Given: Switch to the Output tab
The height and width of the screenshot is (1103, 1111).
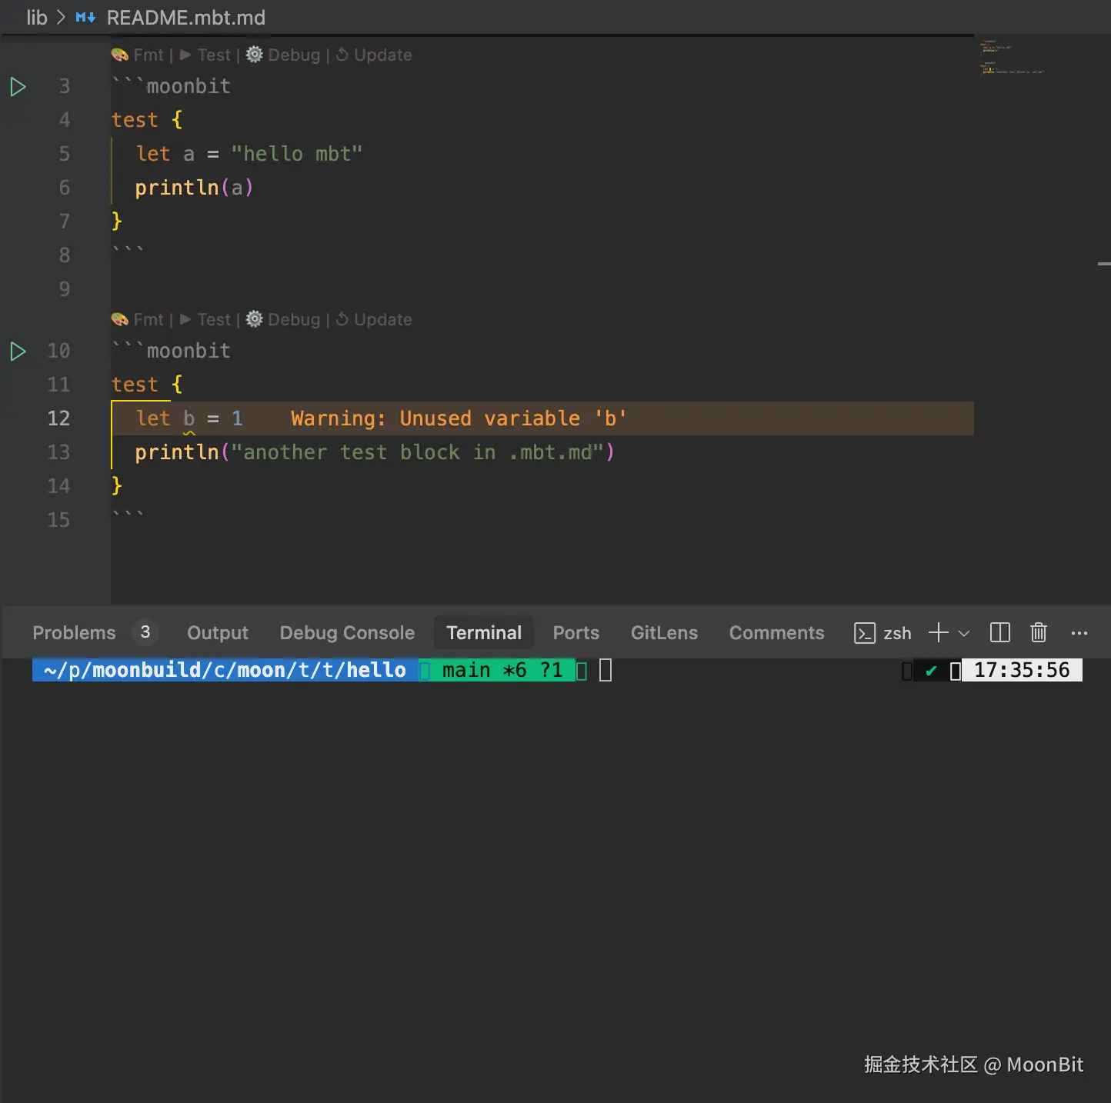Looking at the screenshot, I should (x=218, y=633).
